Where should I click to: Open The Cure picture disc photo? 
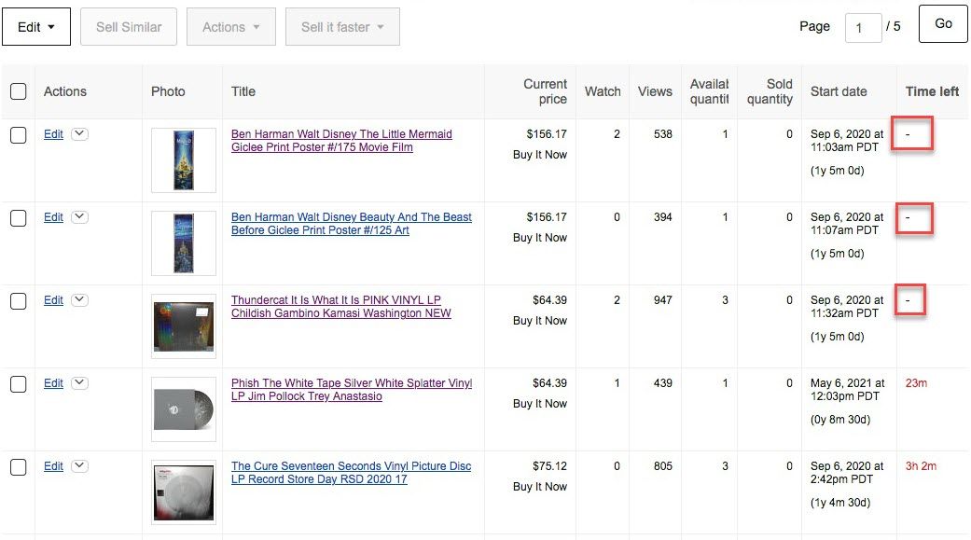coord(184,492)
